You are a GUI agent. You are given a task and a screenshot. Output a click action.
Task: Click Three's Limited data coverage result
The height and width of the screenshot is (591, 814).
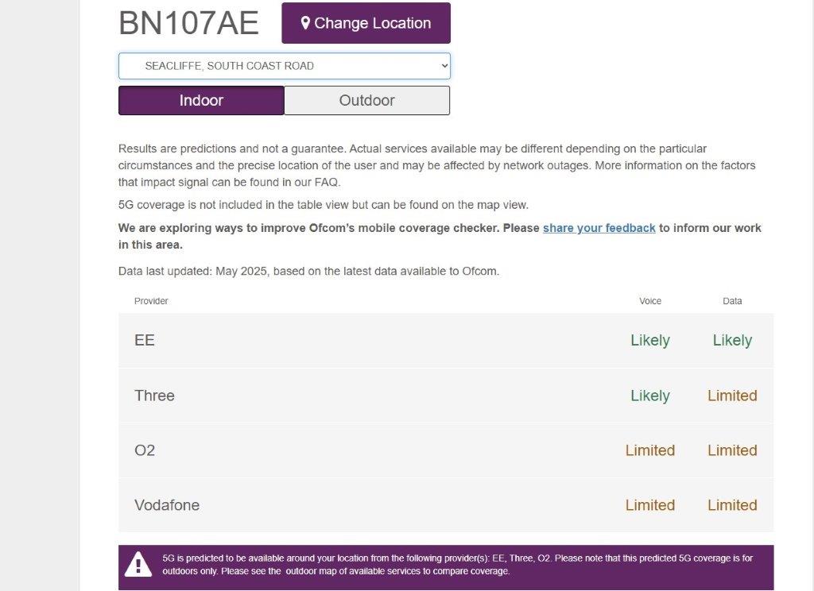click(732, 396)
